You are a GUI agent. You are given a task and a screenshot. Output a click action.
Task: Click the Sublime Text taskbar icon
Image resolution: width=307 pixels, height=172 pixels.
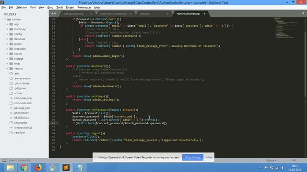point(66,168)
